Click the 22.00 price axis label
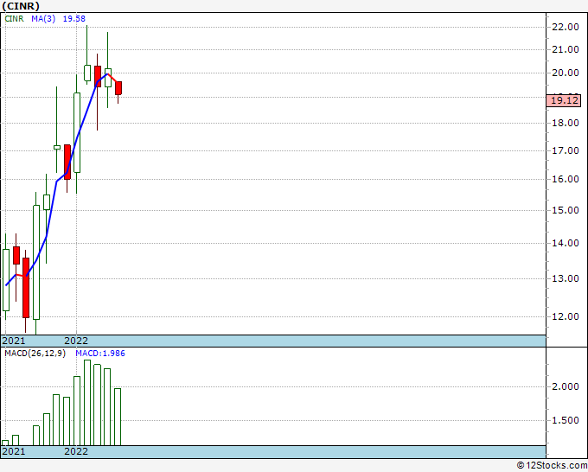 pos(566,27)
